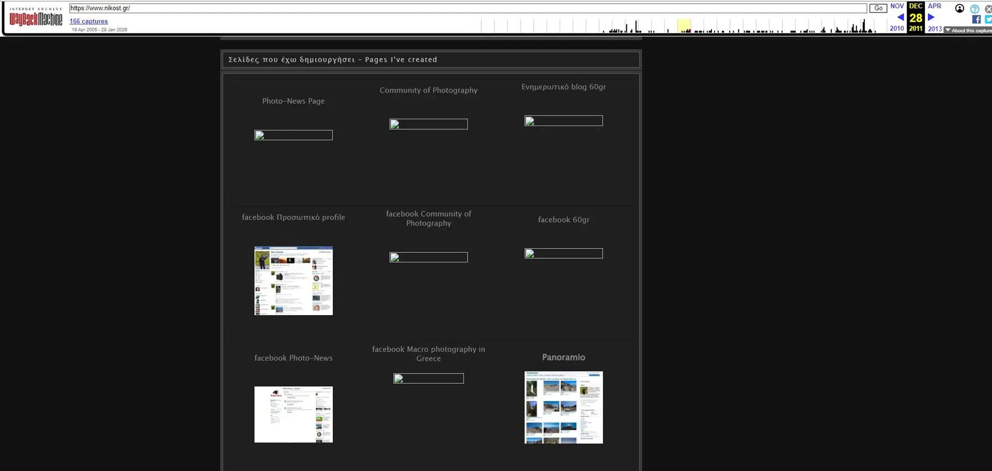
Task: Open the Wayback help icon
Action: pyautogui.click(x=974, y=9)
